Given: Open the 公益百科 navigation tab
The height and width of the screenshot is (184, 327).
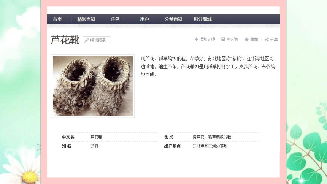Looking at the screenshot, I should (173, 19).
